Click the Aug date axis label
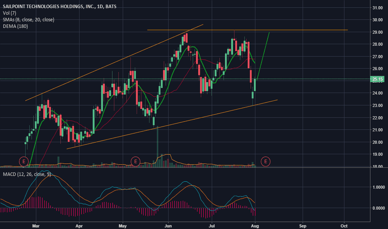 [x=255, y=226]
